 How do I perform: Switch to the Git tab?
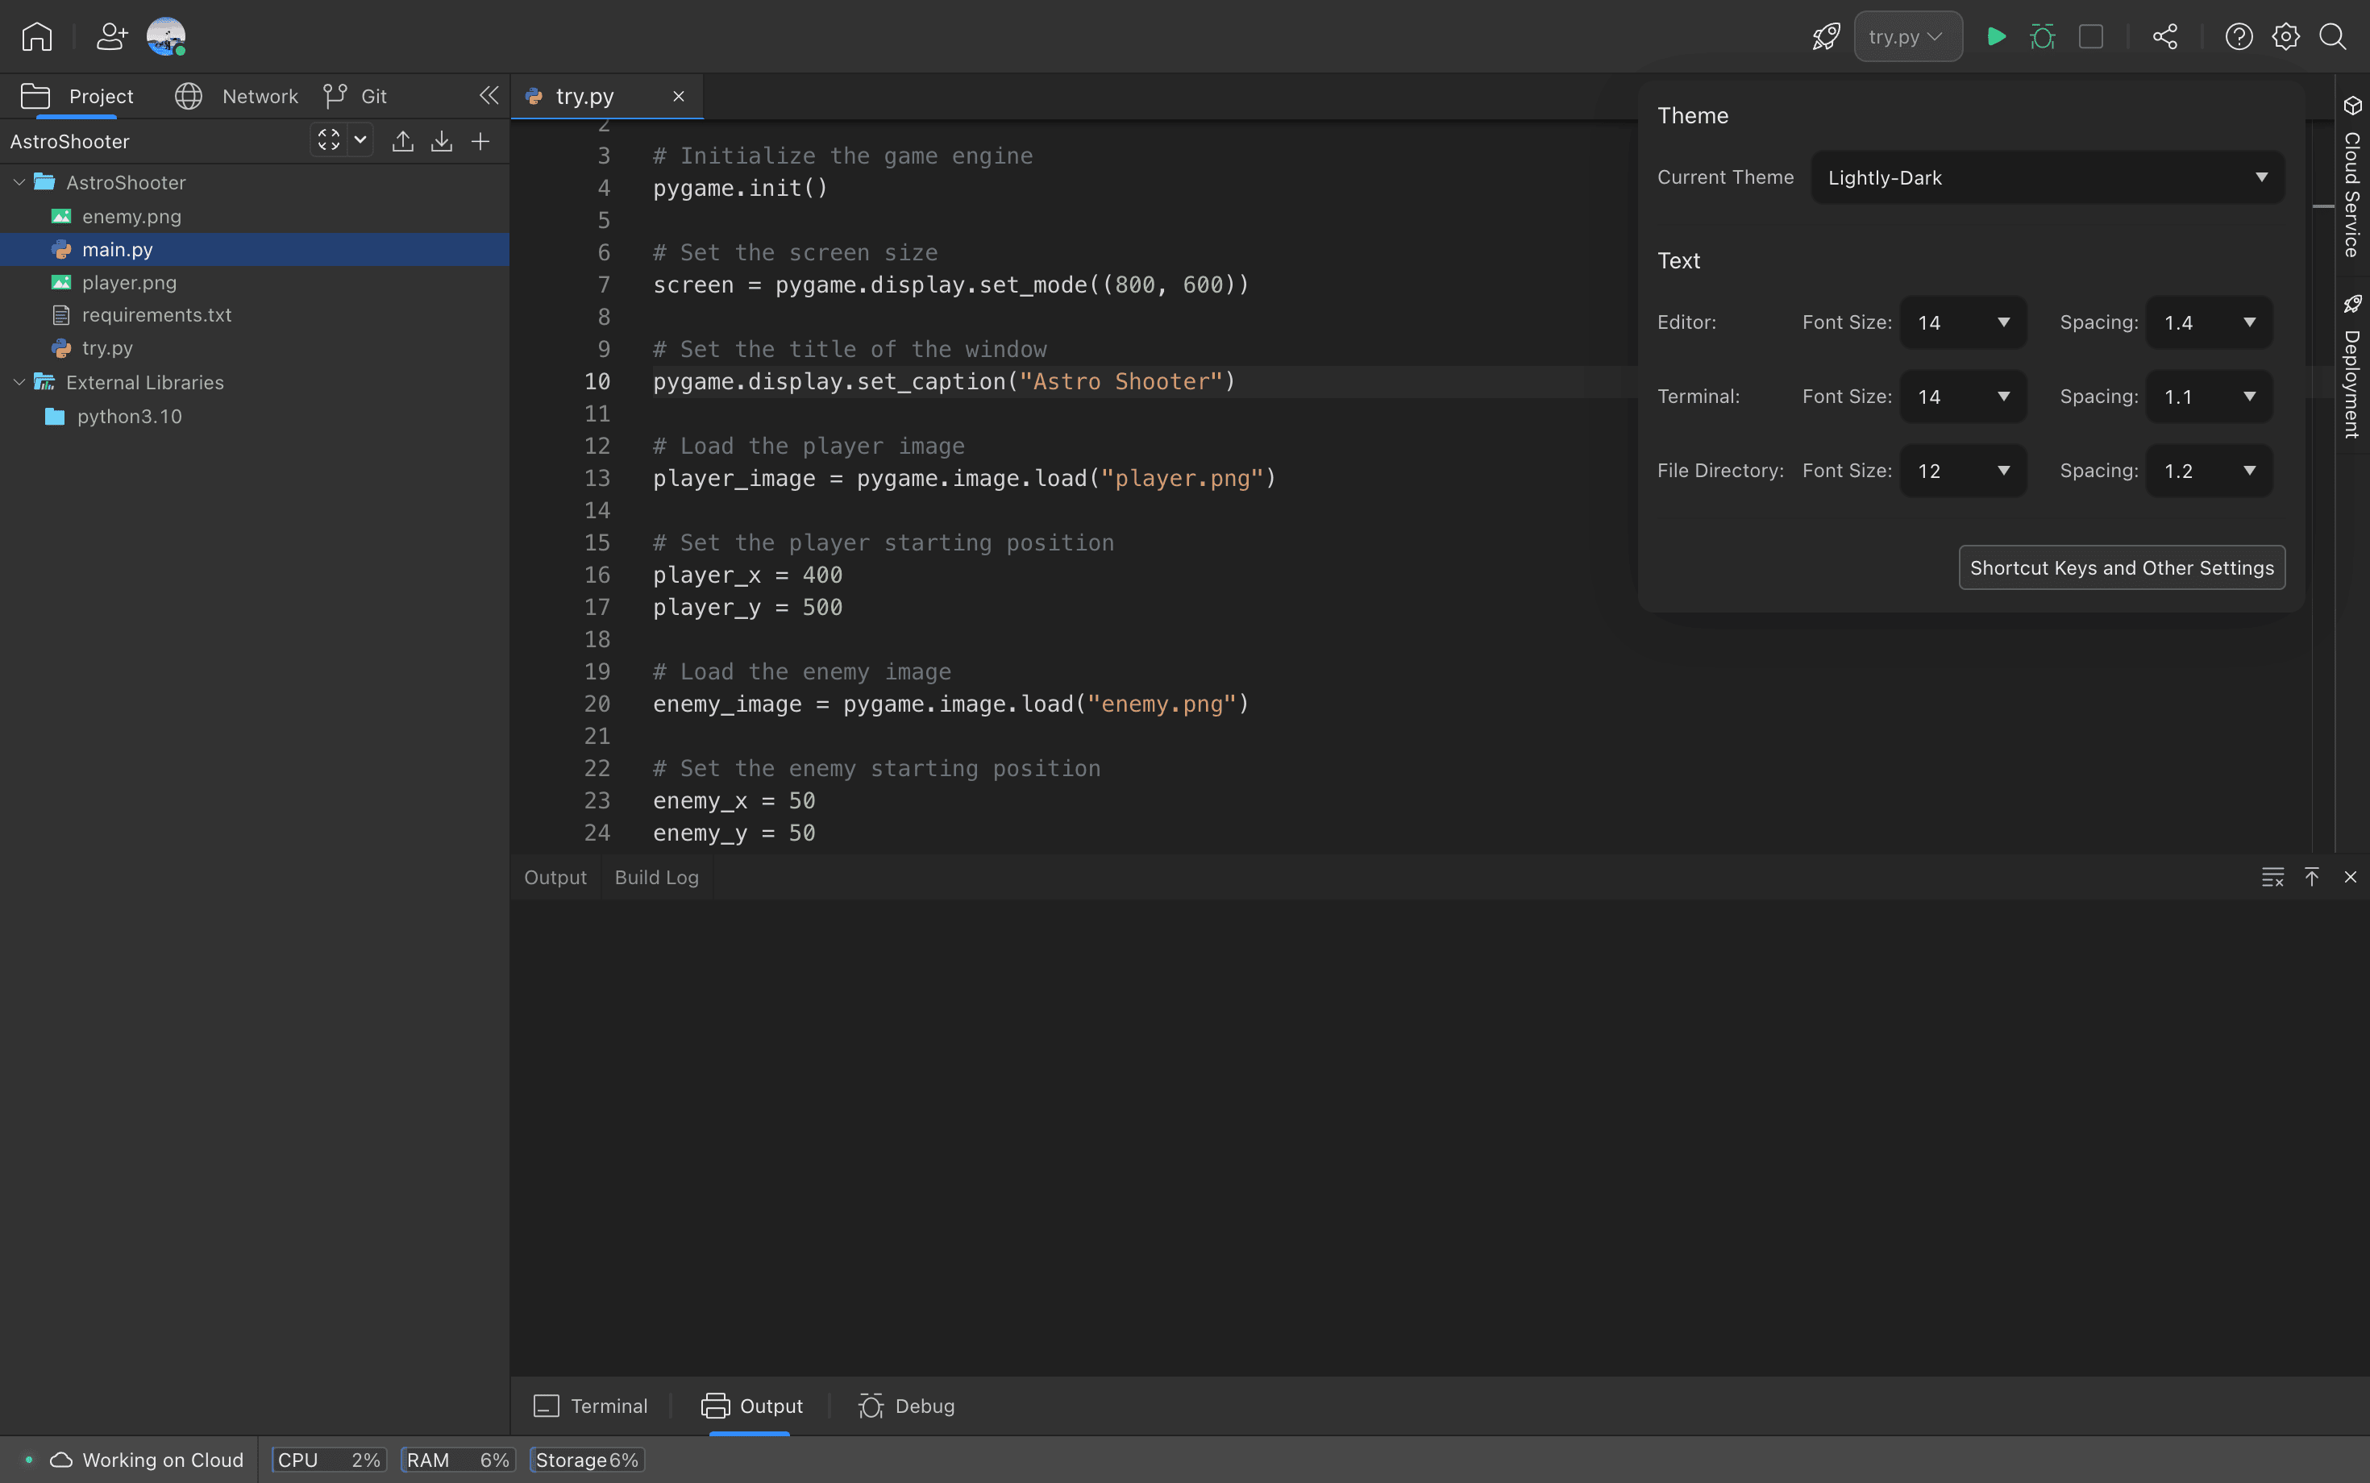(355, 96)
